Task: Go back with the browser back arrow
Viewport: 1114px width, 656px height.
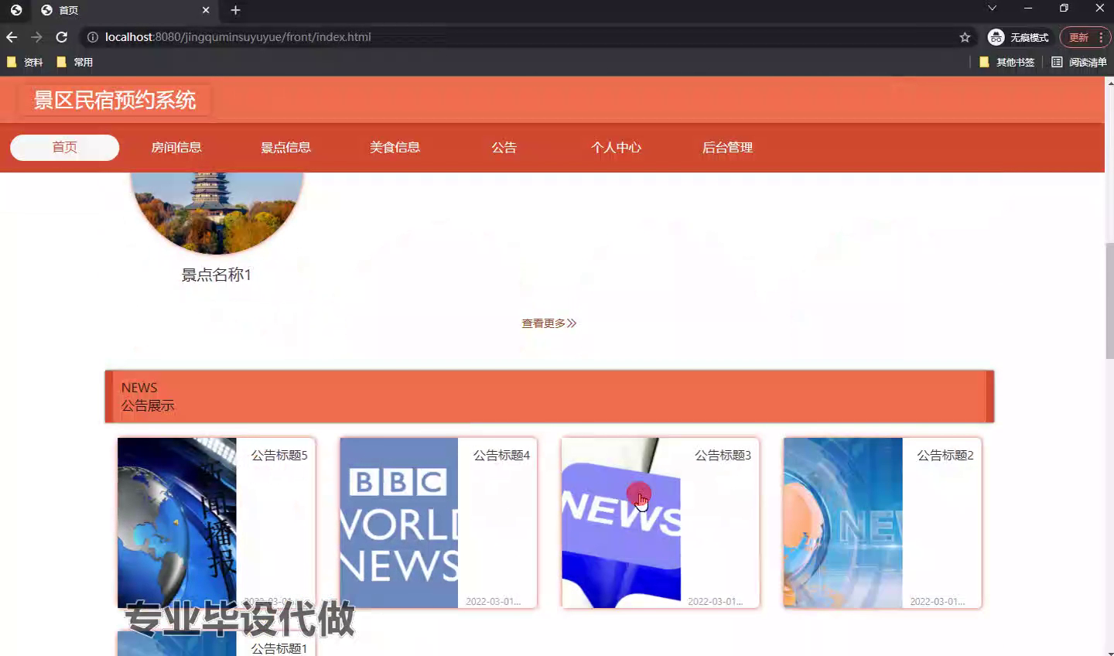Action: point(12,37)
